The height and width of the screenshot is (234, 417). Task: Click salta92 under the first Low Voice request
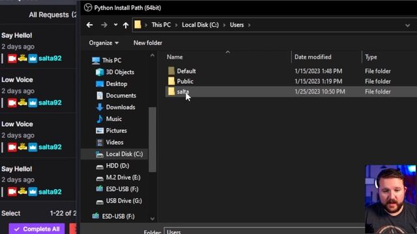tap(50, 103)
